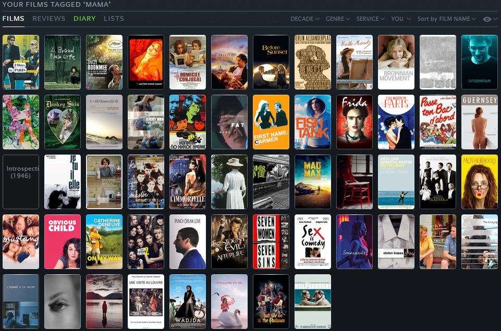The height and width of the screenshot is (331, 501).
Task: Select the Monsieur Lazhar poster
Action: tap(438, 182)
